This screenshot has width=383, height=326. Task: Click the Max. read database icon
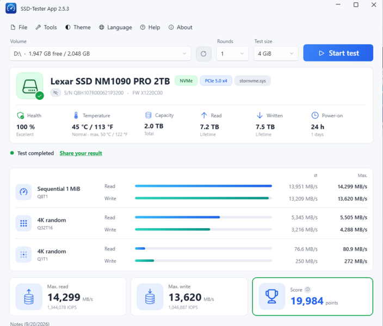tap(29, 297)
